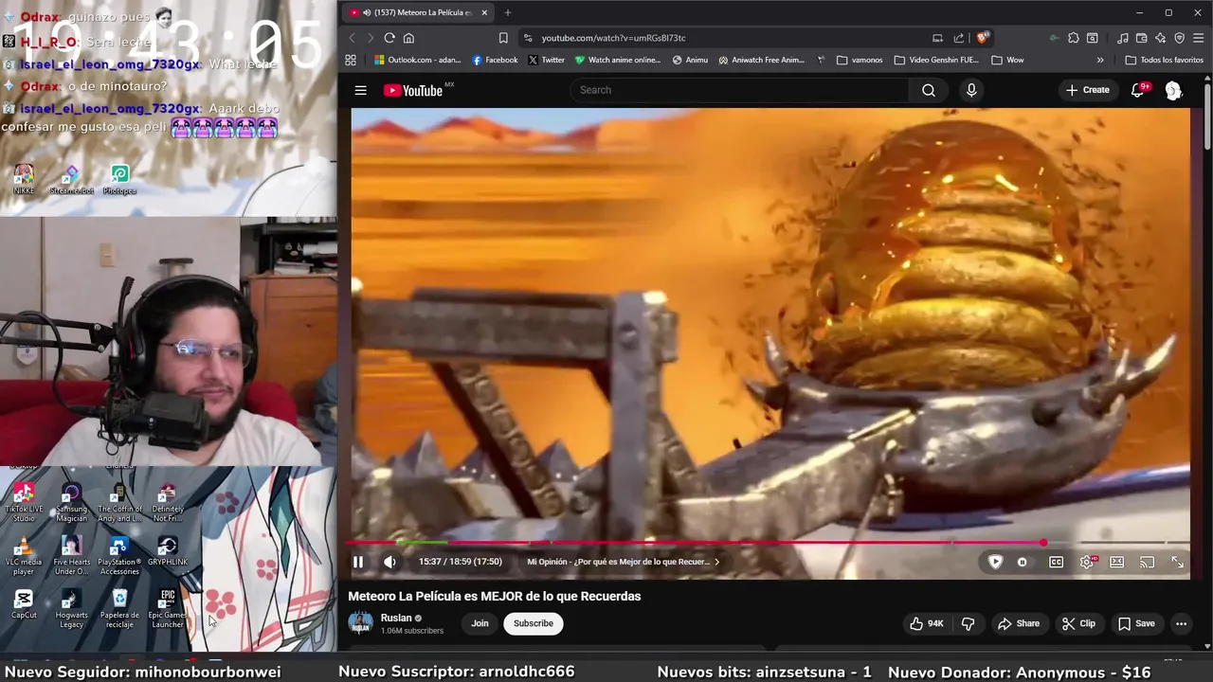The height and width of the screenshot is (682, 1213).
Task: Open Animu bookmark
Action: click(690, 60)
